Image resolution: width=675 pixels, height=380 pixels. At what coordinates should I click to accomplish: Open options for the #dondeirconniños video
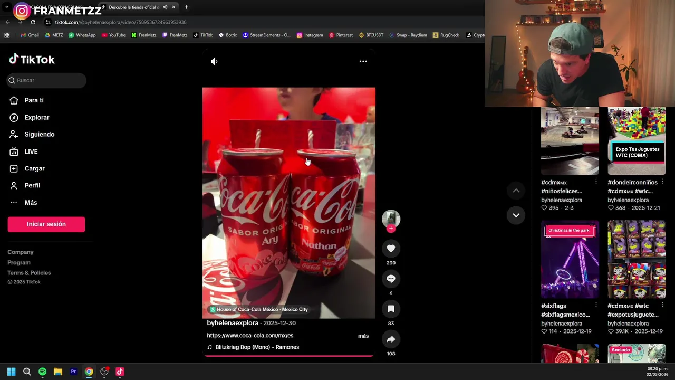click(x=662, y=182)
